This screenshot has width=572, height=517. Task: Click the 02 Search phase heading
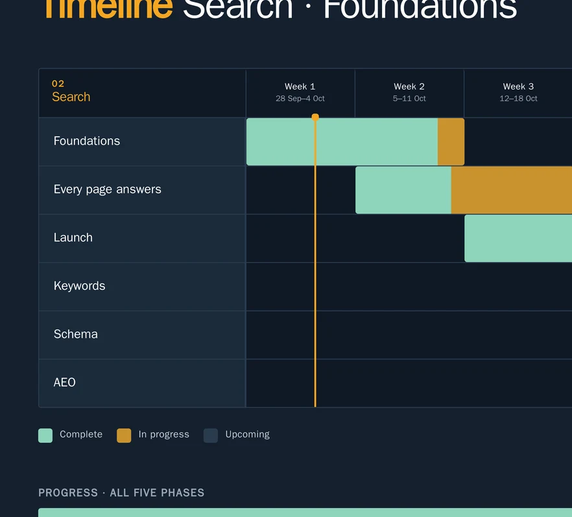point(71,91)
